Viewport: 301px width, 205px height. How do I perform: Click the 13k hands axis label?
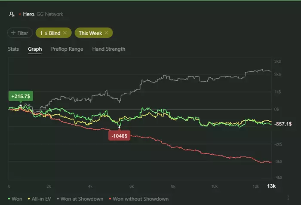tap(271, 186)
